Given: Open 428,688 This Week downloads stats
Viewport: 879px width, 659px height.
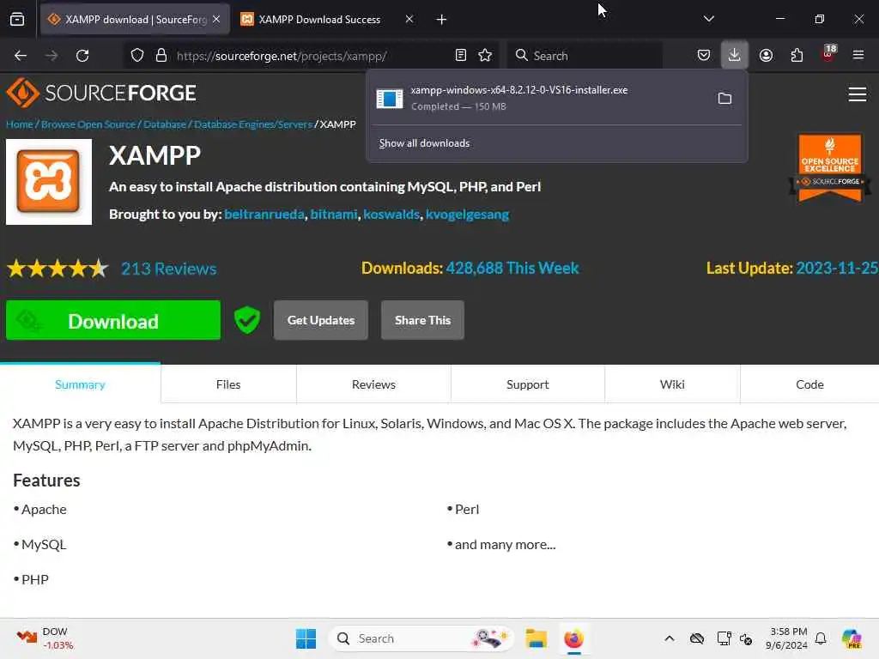Looking at the screenshot, I should 512,269.
